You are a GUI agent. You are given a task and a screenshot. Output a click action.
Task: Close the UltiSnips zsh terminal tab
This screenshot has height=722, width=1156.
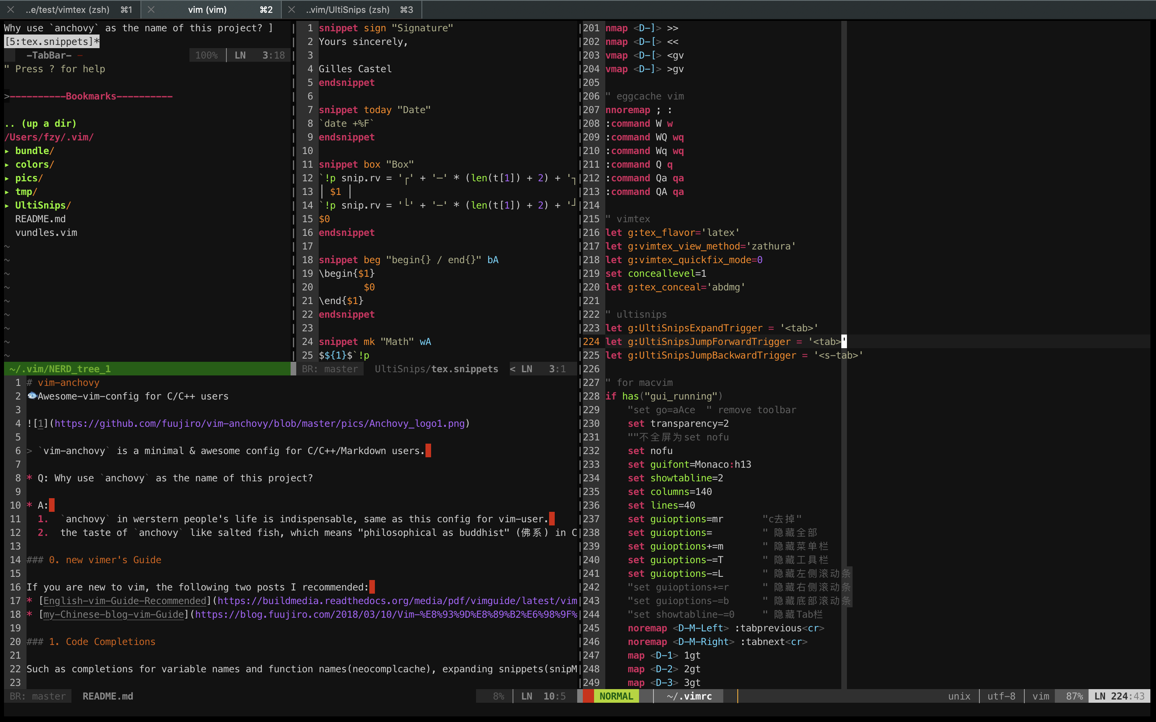[x=291, y=10]
